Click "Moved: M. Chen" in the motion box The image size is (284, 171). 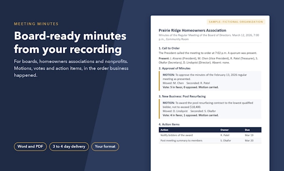coord(173,83)
